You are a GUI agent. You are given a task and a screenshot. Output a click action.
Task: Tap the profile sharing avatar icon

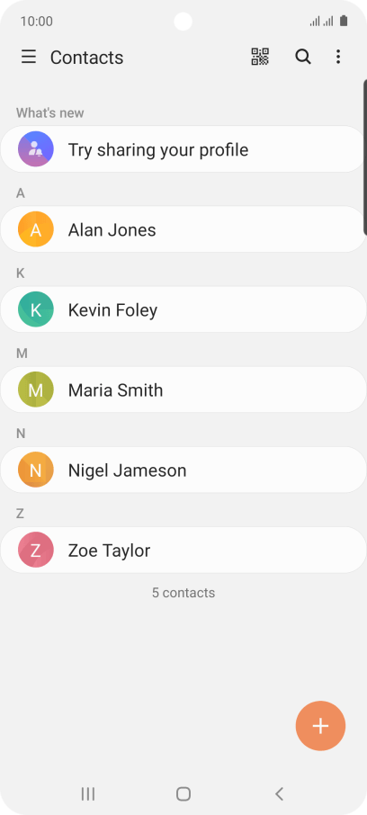tap(36, 149)
